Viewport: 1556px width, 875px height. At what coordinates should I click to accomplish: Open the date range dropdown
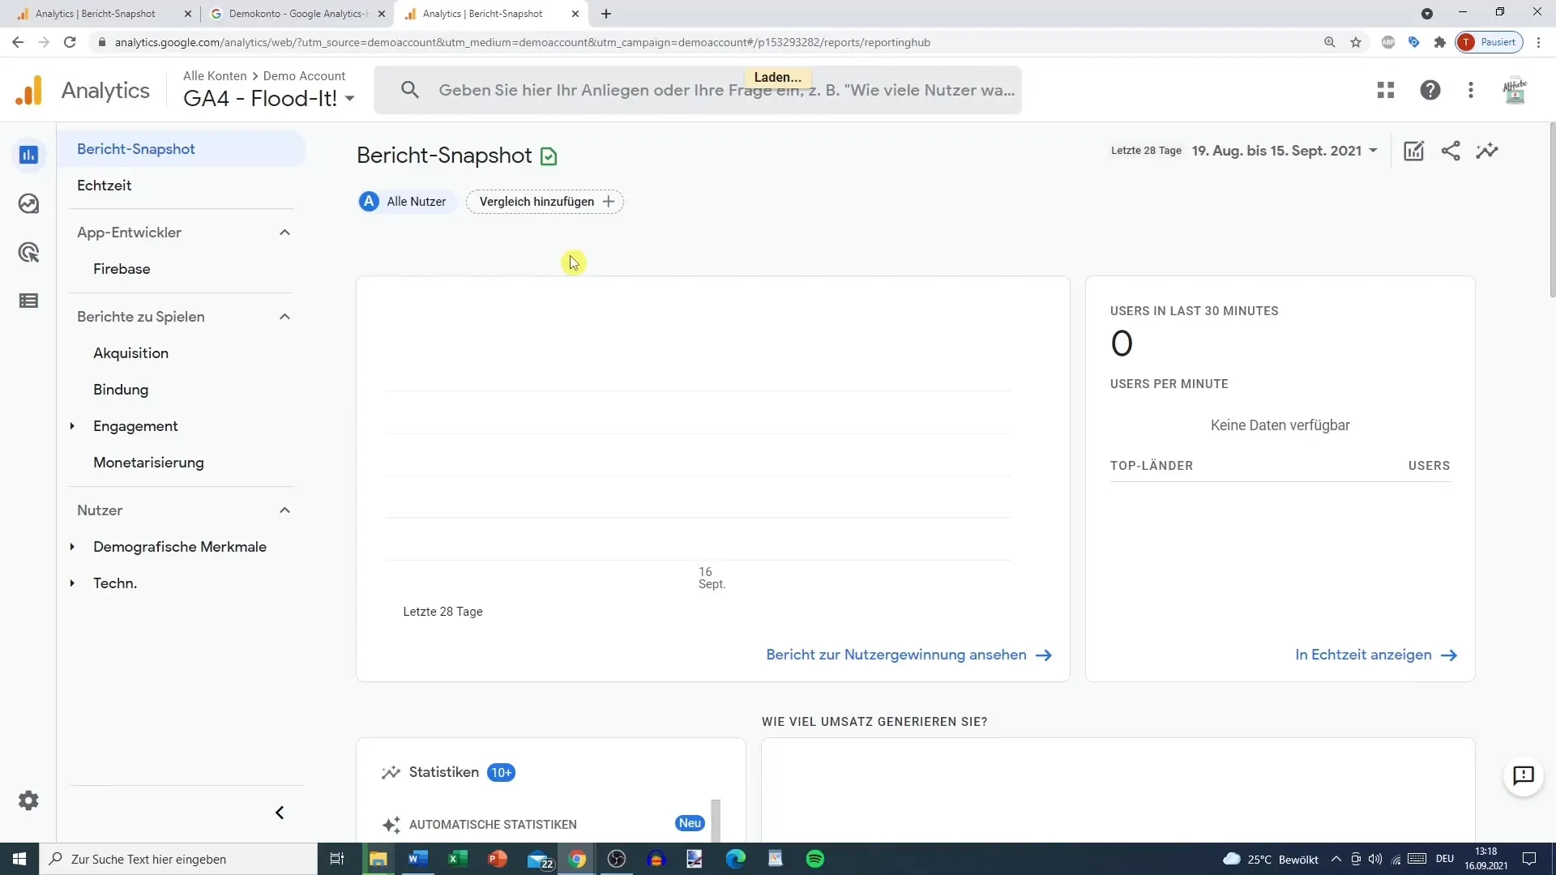click(1285, 151)
